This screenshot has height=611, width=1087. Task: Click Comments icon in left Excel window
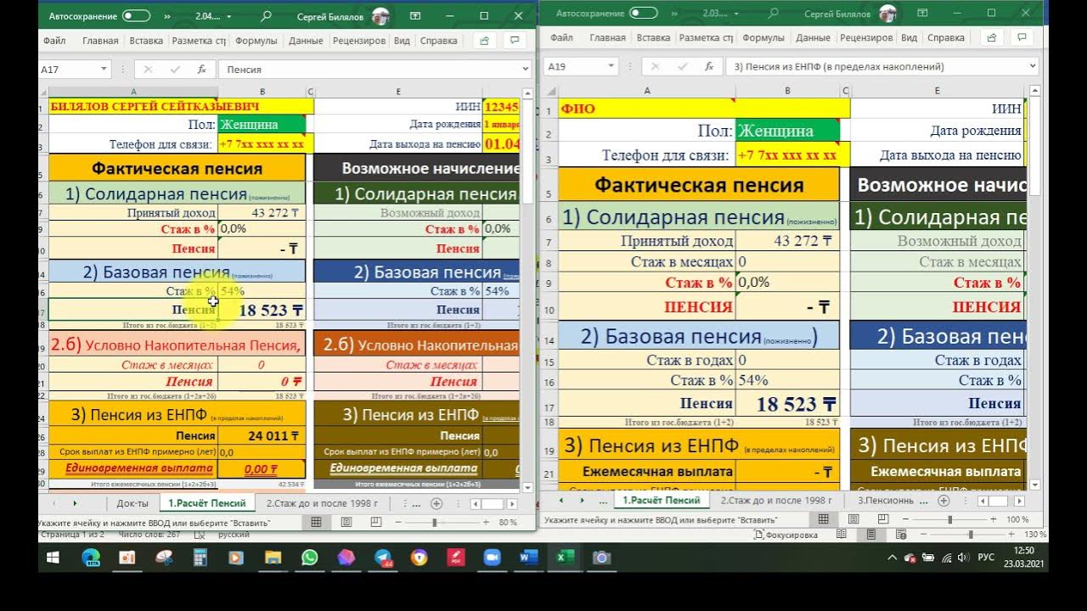[515, 40]
